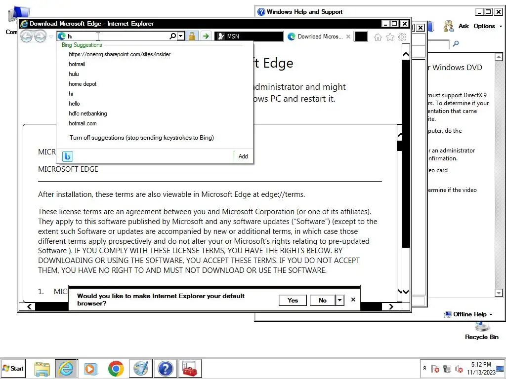Click the Recycle Bin desktop icon

481,331
